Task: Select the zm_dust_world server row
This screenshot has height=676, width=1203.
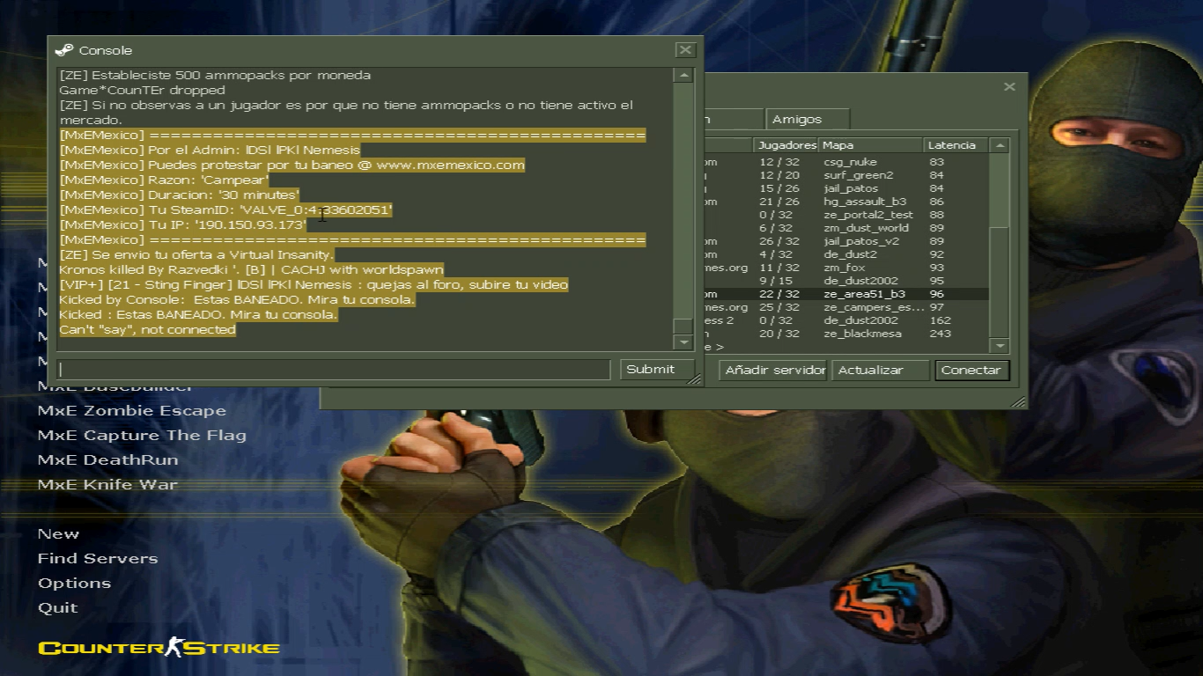Action: pos(846,228)
